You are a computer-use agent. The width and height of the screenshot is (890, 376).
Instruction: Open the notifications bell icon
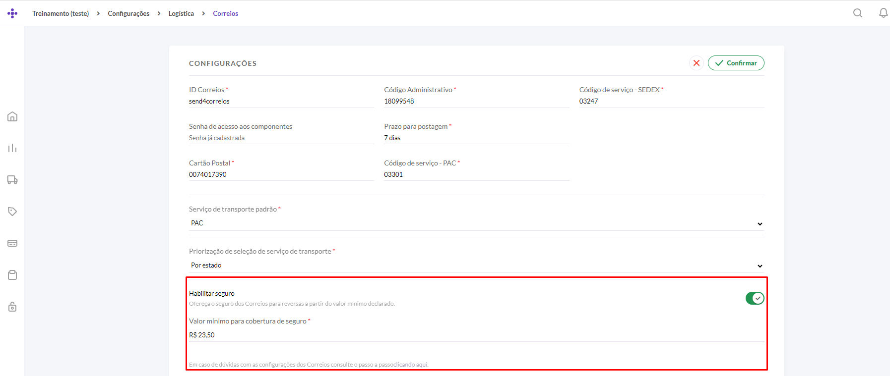pos(883,13)
